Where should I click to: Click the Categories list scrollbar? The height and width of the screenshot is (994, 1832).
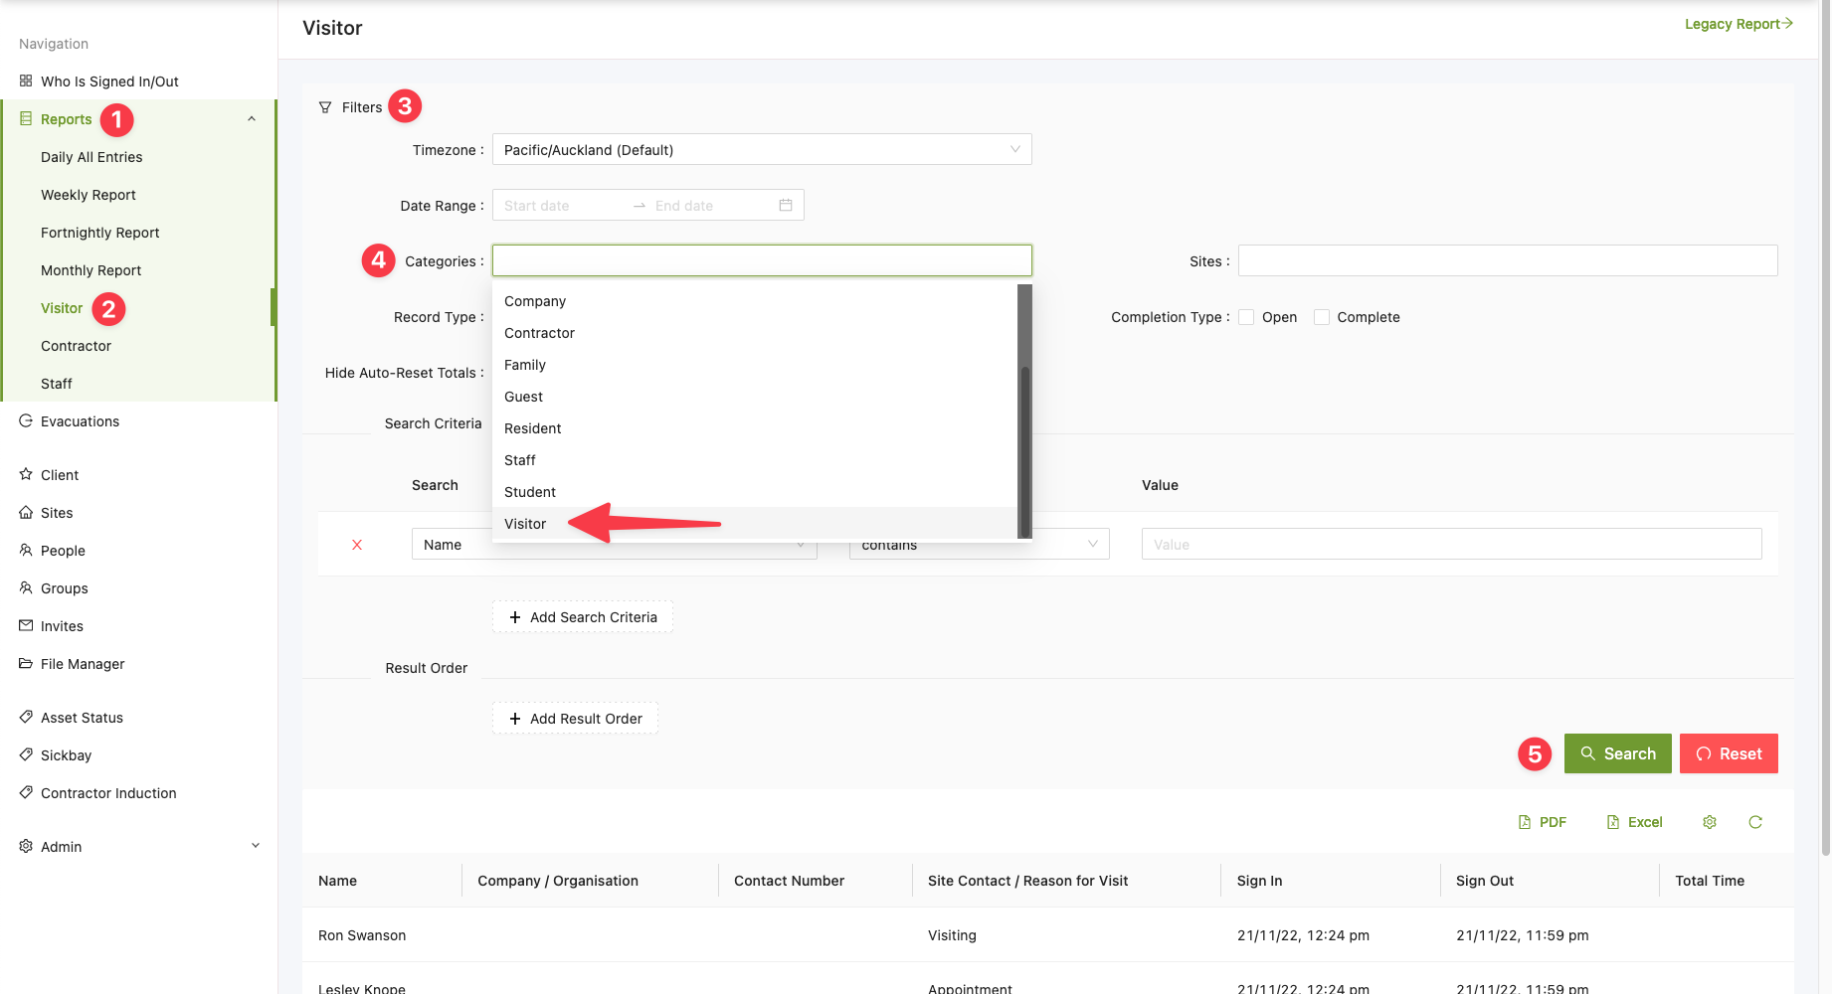click(1024, 447)
